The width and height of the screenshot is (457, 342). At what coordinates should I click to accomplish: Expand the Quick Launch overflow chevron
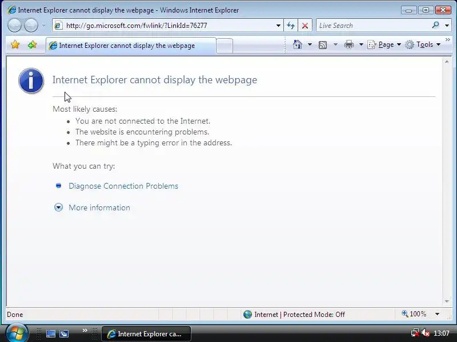coord(85,330)
